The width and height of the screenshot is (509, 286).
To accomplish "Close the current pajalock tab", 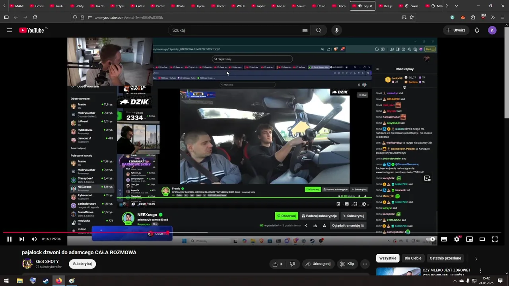I will pyautogui.click(x=371, y=6).
